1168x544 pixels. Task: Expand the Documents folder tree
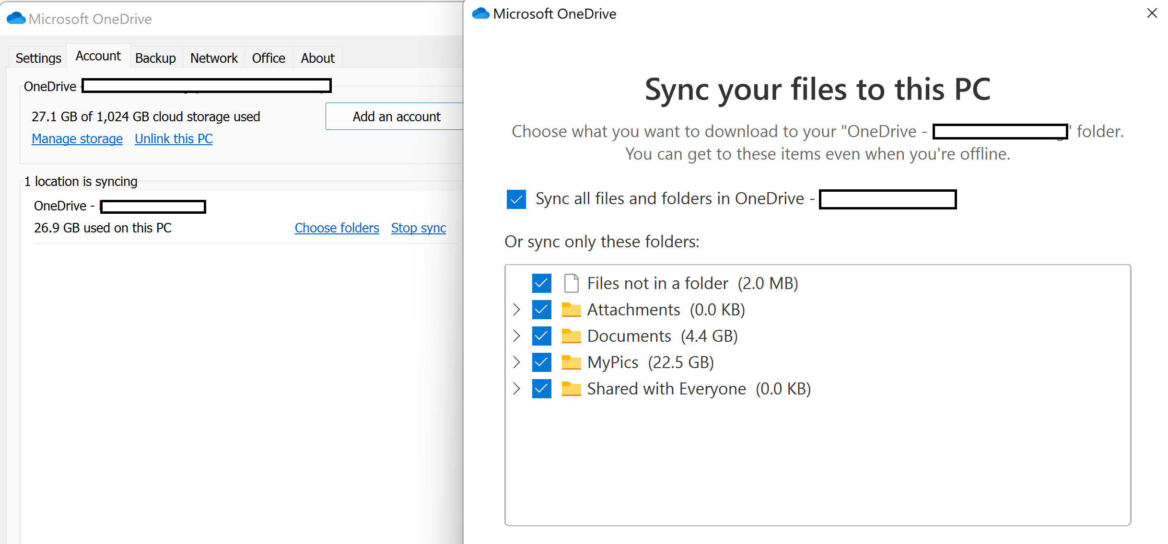pos(516,336)
